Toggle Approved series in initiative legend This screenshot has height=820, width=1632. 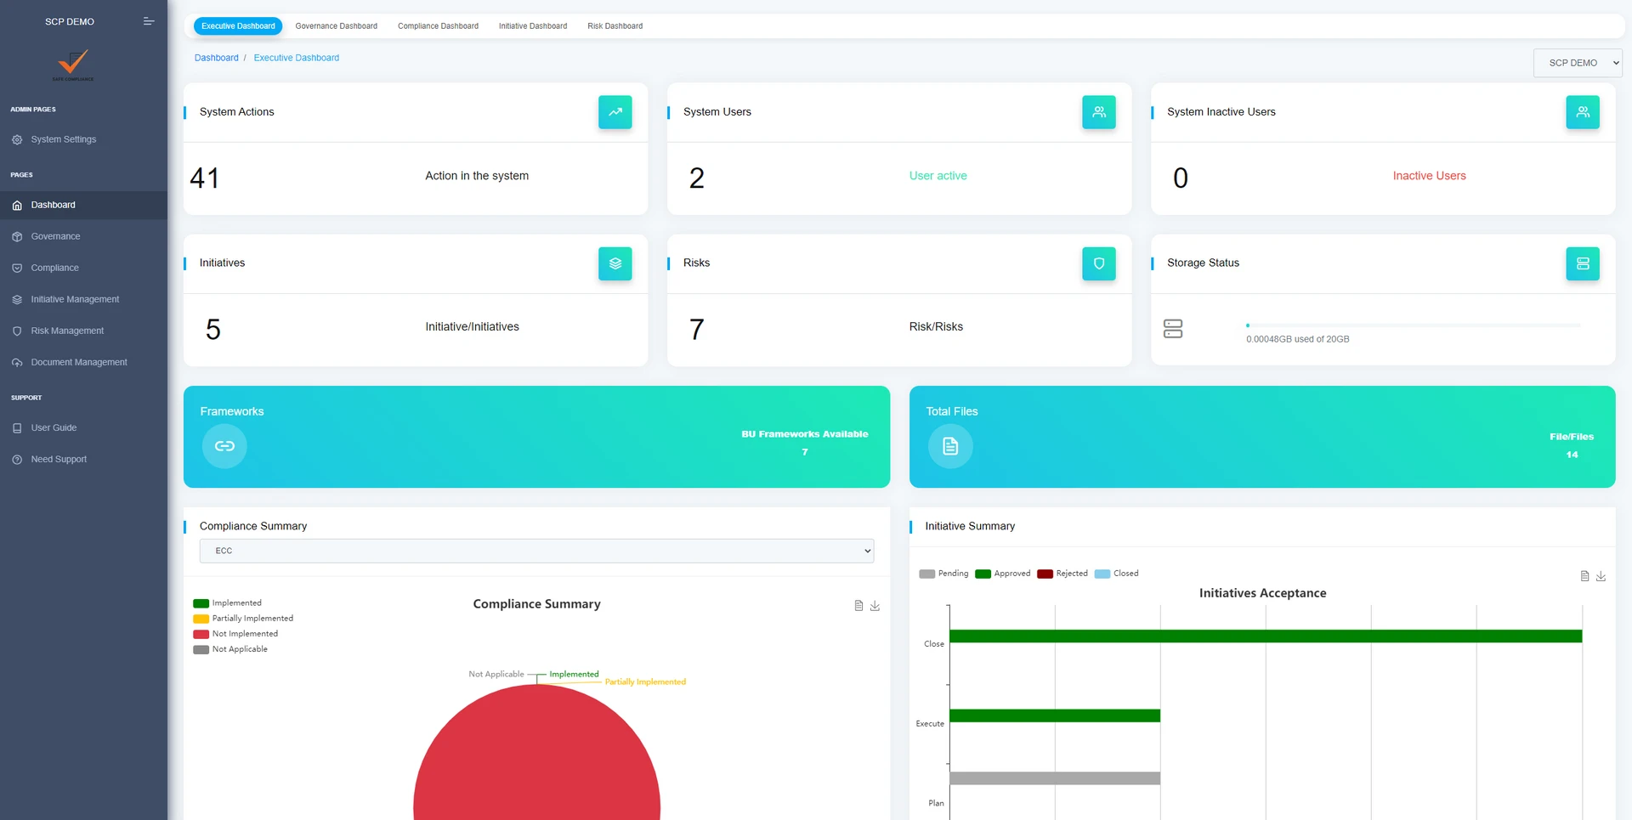pos(1003,574)
